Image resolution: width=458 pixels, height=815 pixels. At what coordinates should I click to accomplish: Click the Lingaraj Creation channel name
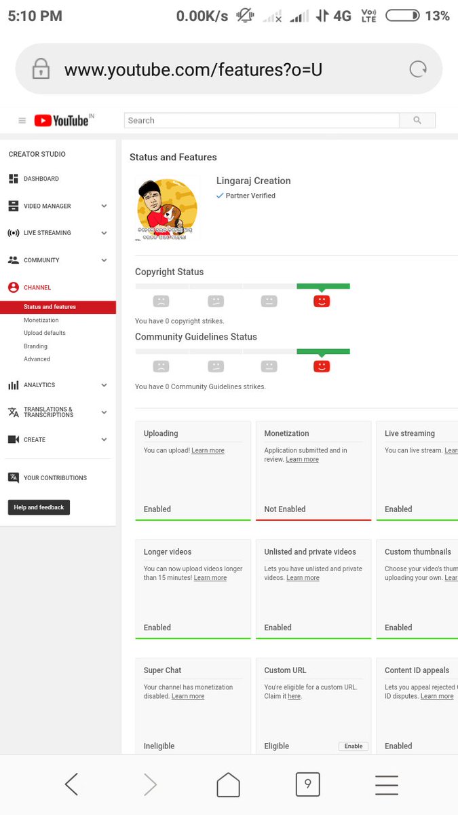click(x=254, y=181)
